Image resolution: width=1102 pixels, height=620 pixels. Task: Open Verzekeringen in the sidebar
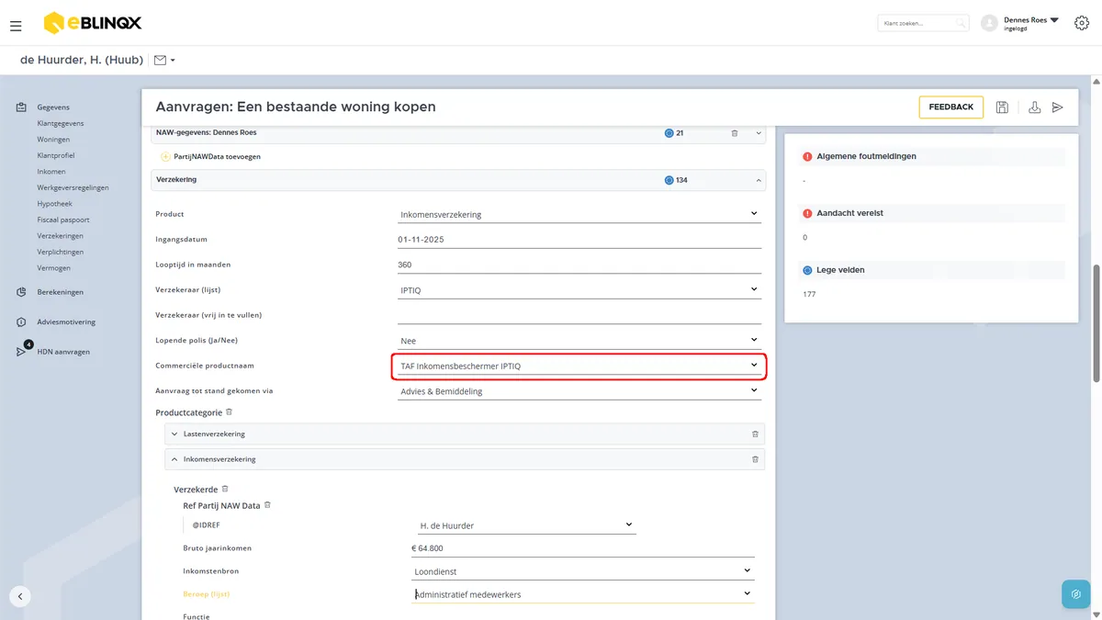tap(60, 236)
